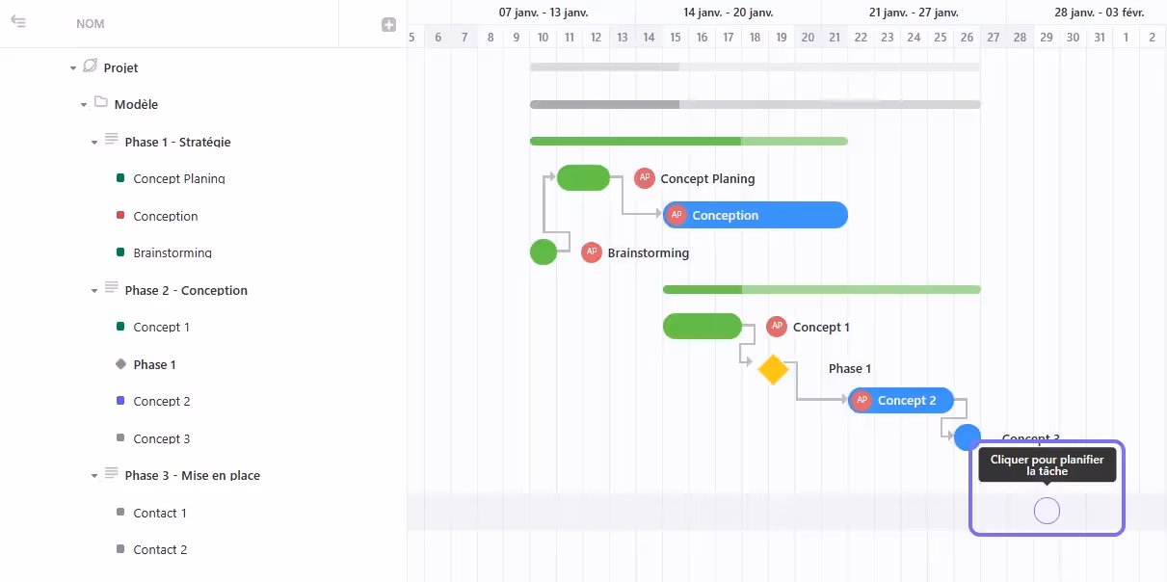
Task: Click the NOM column header
Action: pos(91,24)
